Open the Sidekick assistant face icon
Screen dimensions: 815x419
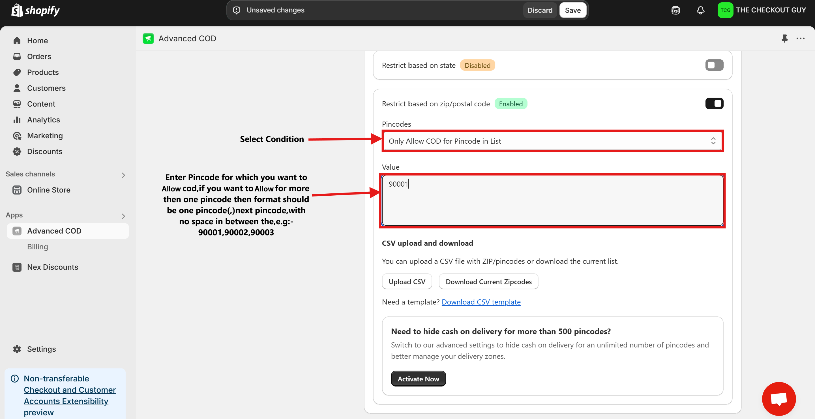(675, 10)
